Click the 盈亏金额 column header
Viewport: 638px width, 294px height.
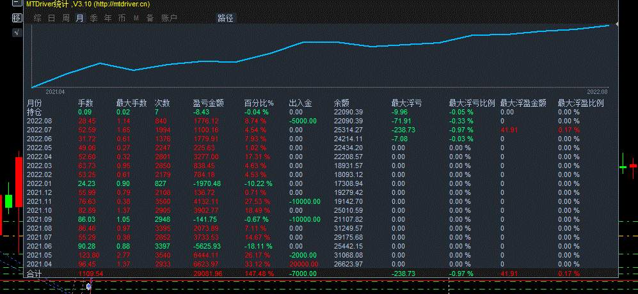click(x=209, y=104)
